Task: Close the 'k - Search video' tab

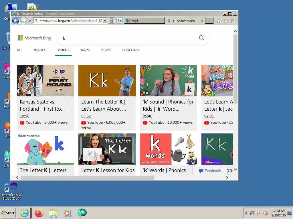Action: click(202, 21)
